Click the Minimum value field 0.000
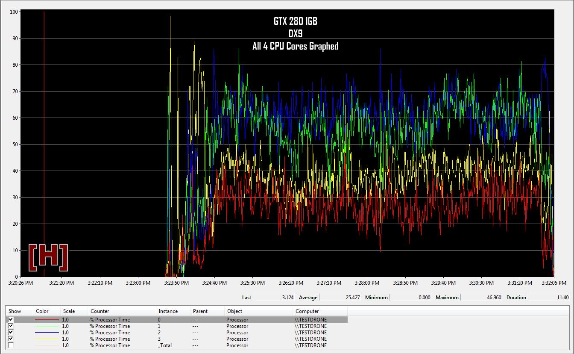This screenshot has width=574, height=354. click(411, 297)
